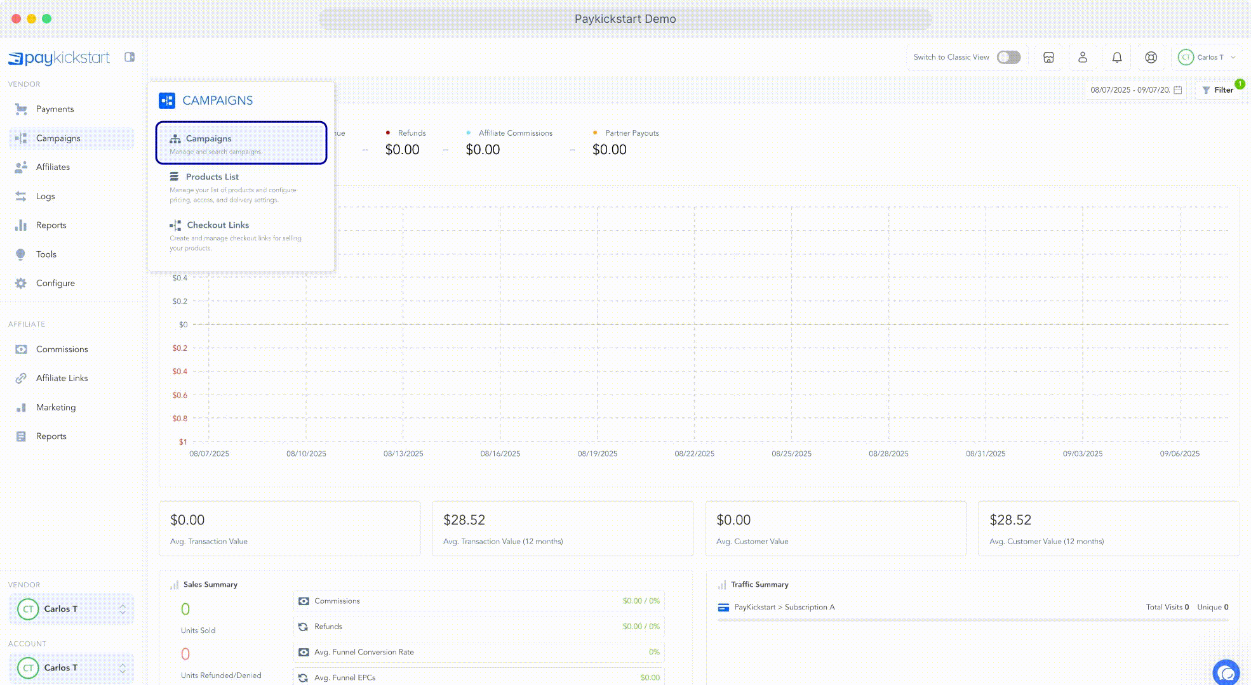Screen dimensions: 1251x685
Task: Open the Affiliates menu item
Action: (72, 167)
